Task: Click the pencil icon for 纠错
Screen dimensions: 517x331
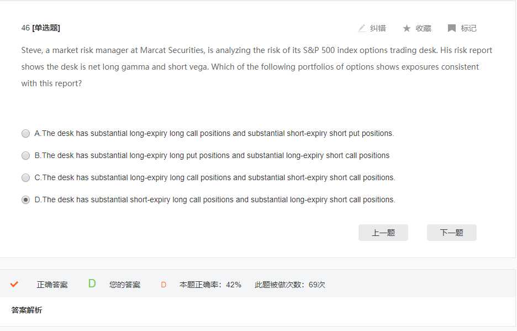Action: pyautogui.click(x=362, y=28)
